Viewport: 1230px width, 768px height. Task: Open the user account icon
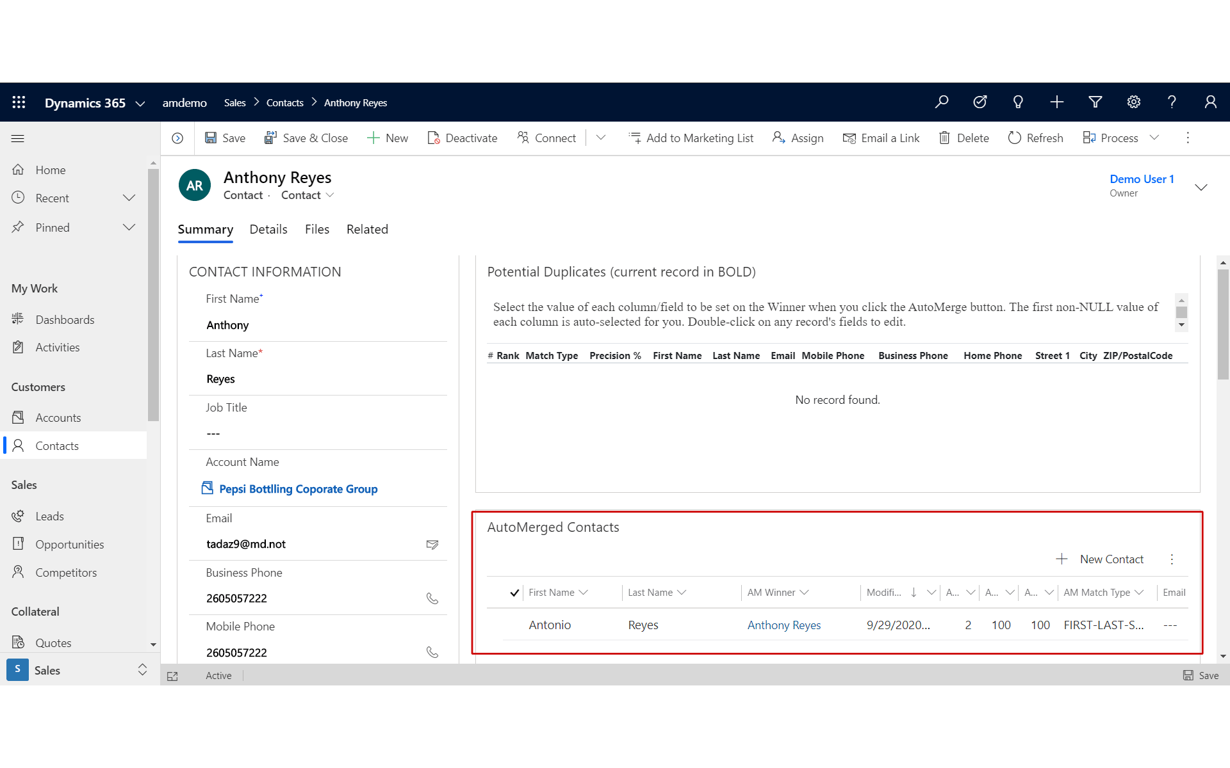coord(1211,102)
